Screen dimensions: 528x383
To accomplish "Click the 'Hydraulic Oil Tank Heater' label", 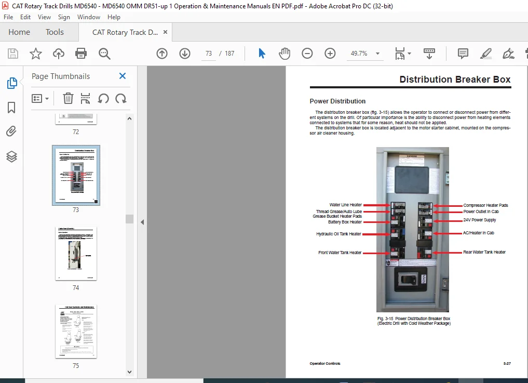I will (x=339, y=234).
